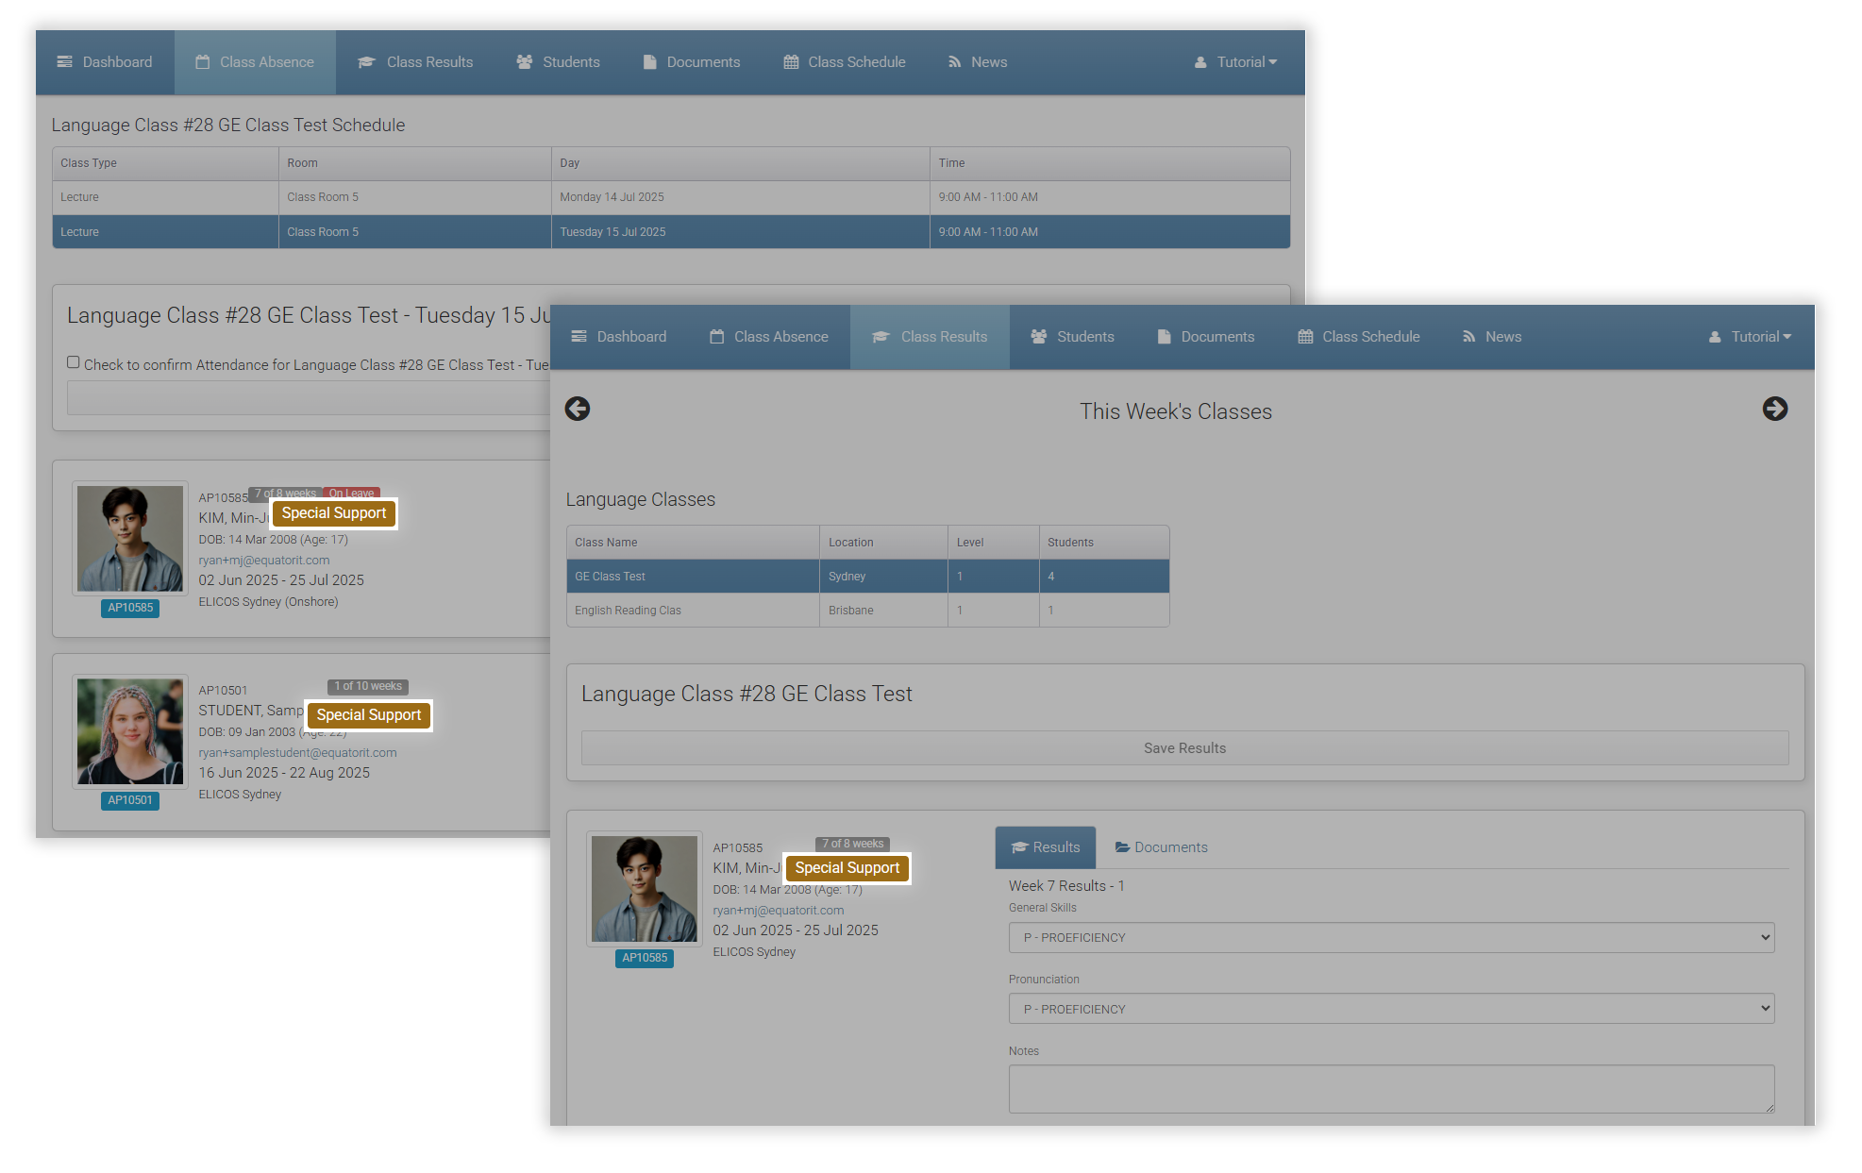Click the Save Results button
Screen dimensions: 1862x1173
pyautogui.click(x=1184, y=748)
